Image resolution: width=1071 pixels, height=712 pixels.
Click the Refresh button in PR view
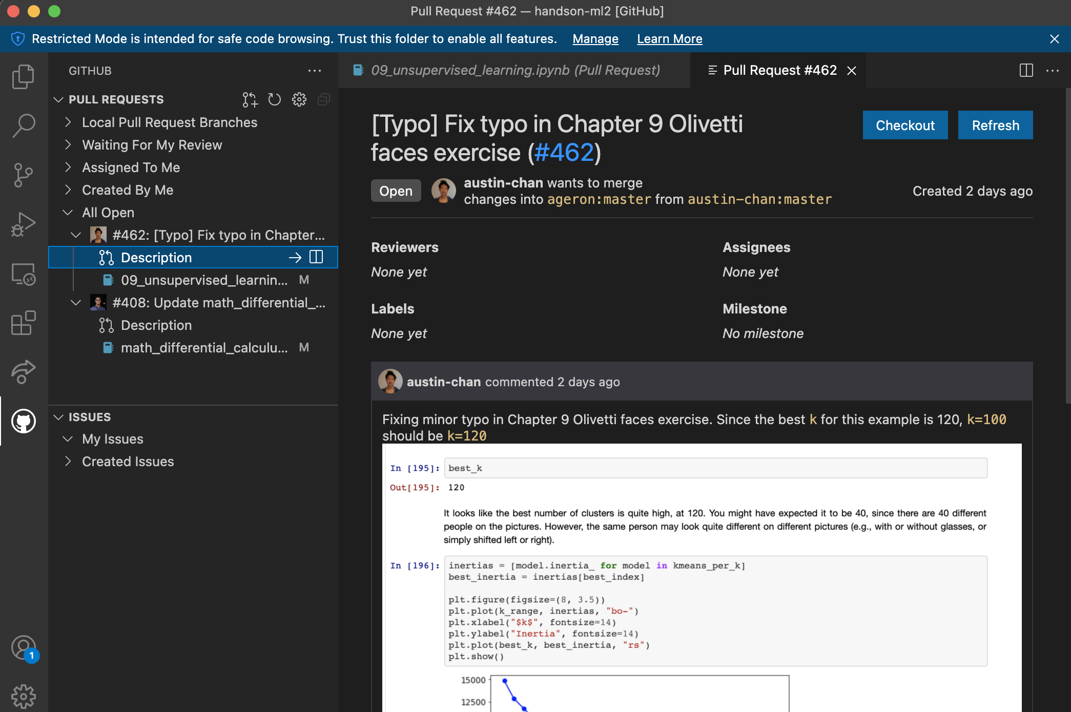click(x=995, y=125)
